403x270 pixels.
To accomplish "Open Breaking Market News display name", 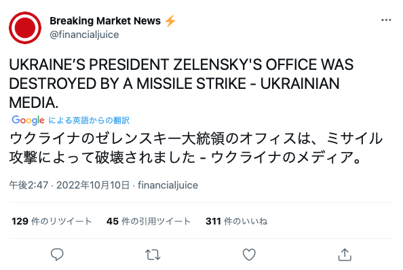I will pos(105,21).
